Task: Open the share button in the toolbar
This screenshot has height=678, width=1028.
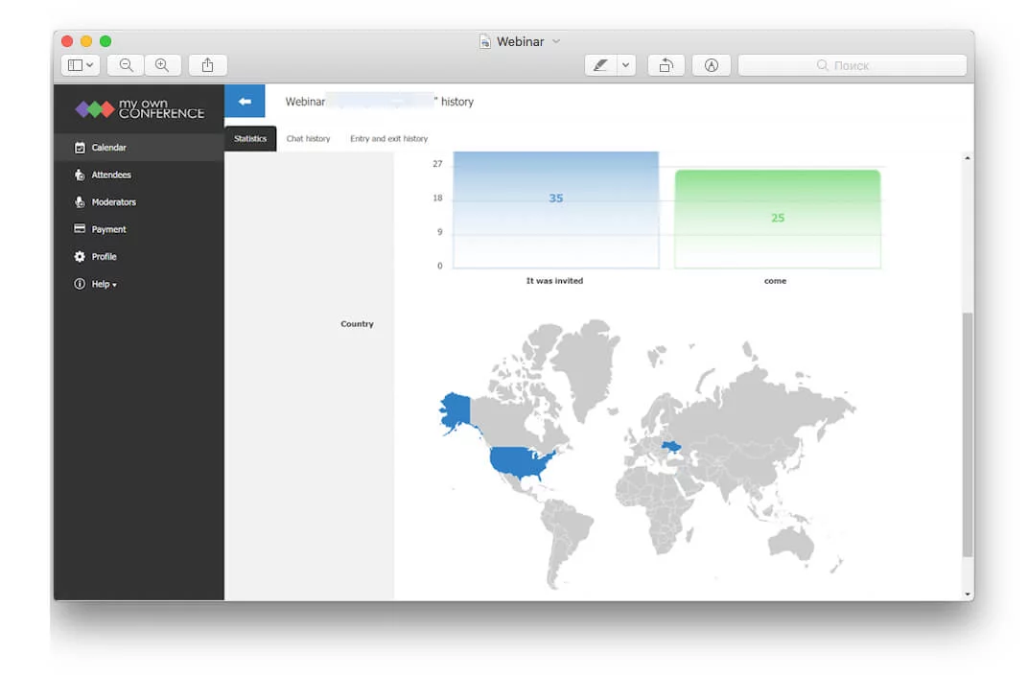Action: coord(208,65)
